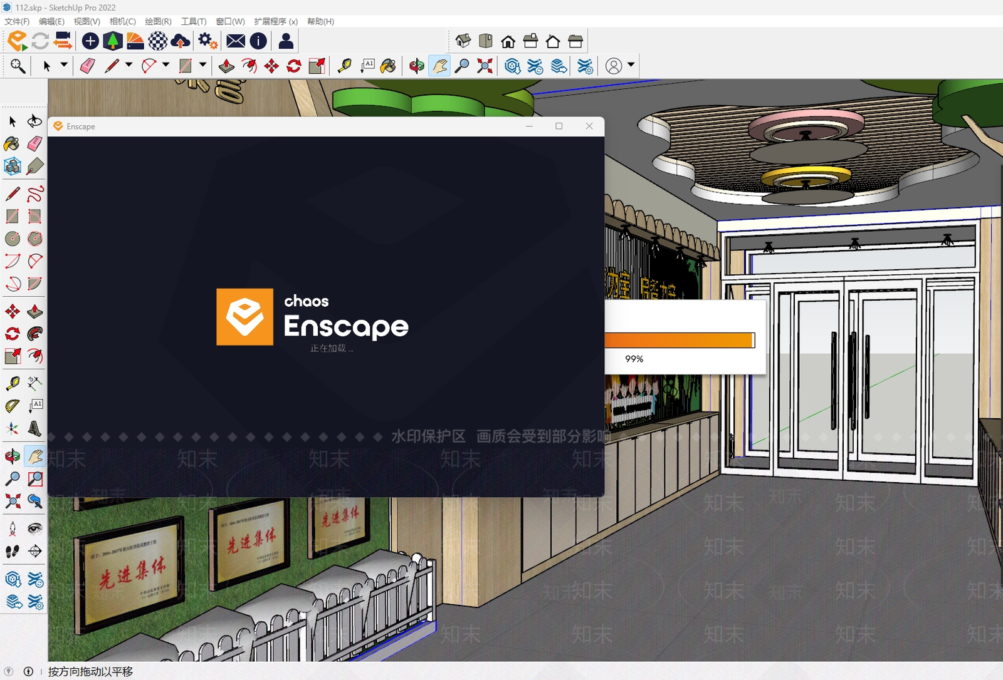Return to the Previous view

point(35,501)
